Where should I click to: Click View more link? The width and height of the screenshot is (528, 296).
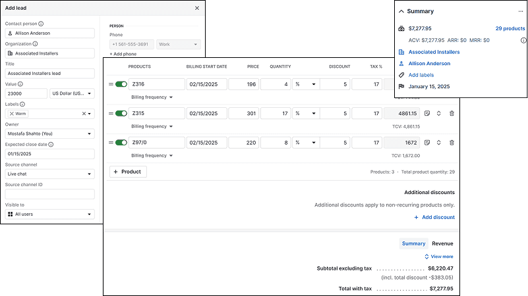click(439, 257)
